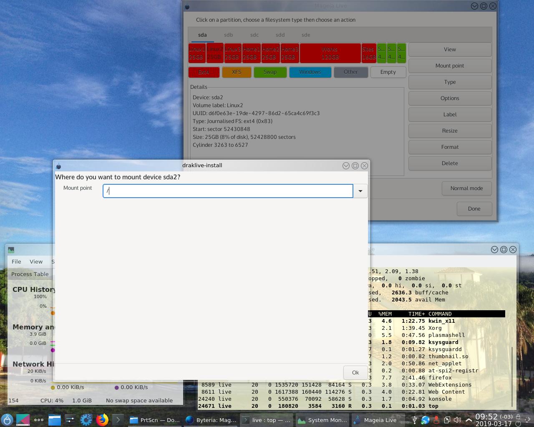
Task: Click the volume speaker tray icon
Action: (x=457, y=420)
